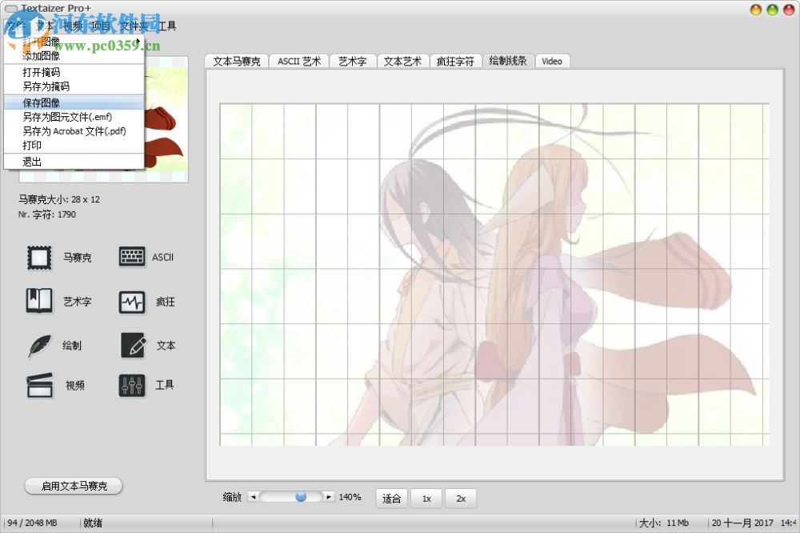Open the 工具 (Tools) panel icon

pos(130,385)
